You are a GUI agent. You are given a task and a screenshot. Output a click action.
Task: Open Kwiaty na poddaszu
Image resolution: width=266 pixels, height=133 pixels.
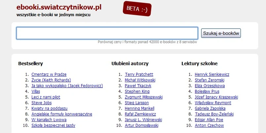[x=49, y=109]
